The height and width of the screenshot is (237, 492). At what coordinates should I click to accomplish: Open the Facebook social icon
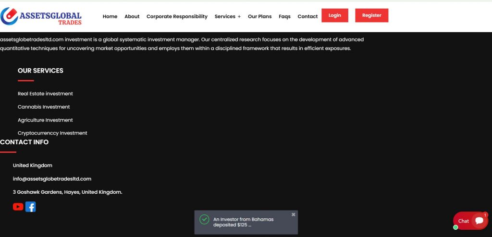pyautogui.click(x=30, y=207)
